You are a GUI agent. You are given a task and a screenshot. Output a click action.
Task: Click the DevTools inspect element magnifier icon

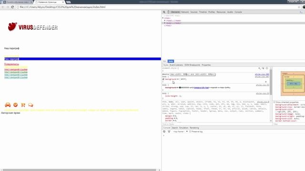coord(164,12)
